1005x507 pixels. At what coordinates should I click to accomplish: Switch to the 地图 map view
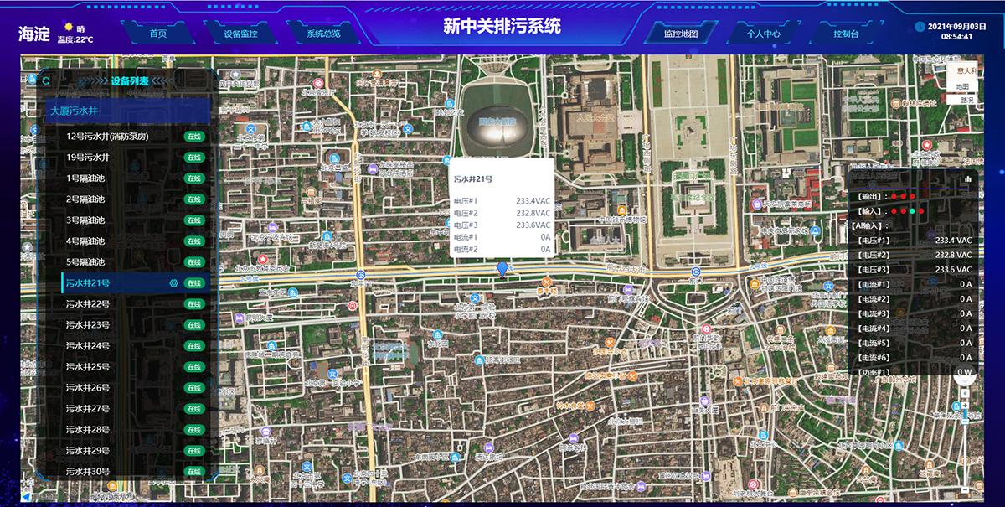pyautogui.click(x=962, y=86)
